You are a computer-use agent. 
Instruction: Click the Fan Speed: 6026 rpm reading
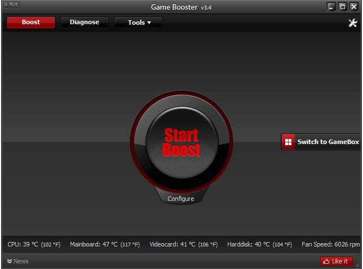click(330, 244)
